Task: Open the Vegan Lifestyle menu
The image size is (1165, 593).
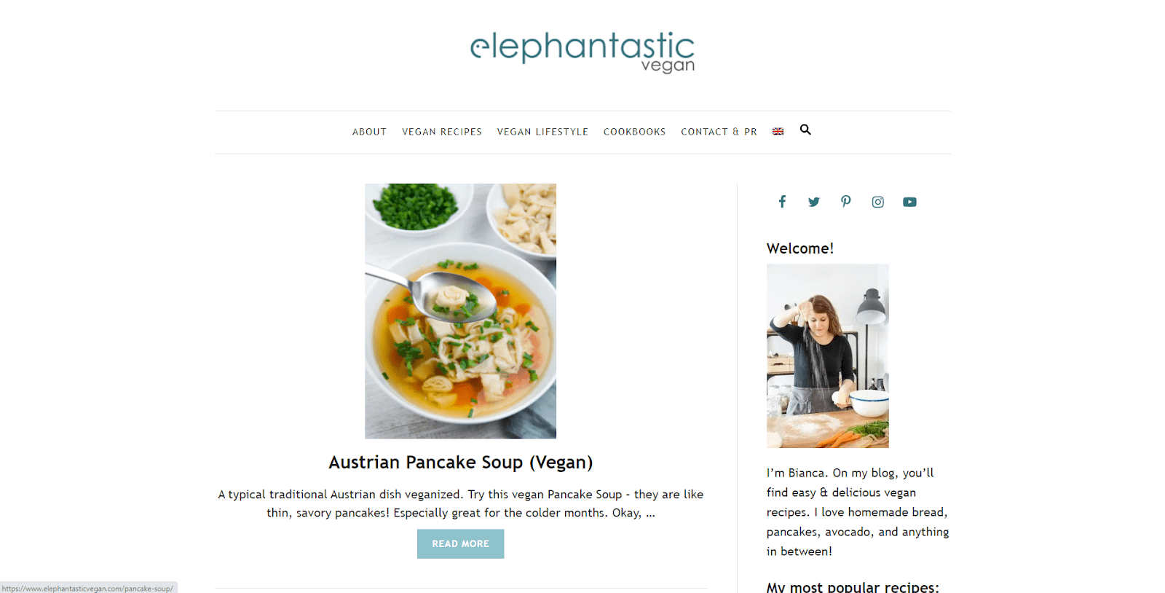Action: [x=542, y=132]
